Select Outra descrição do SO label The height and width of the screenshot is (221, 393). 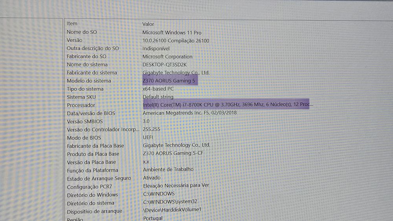coord(93,48)
